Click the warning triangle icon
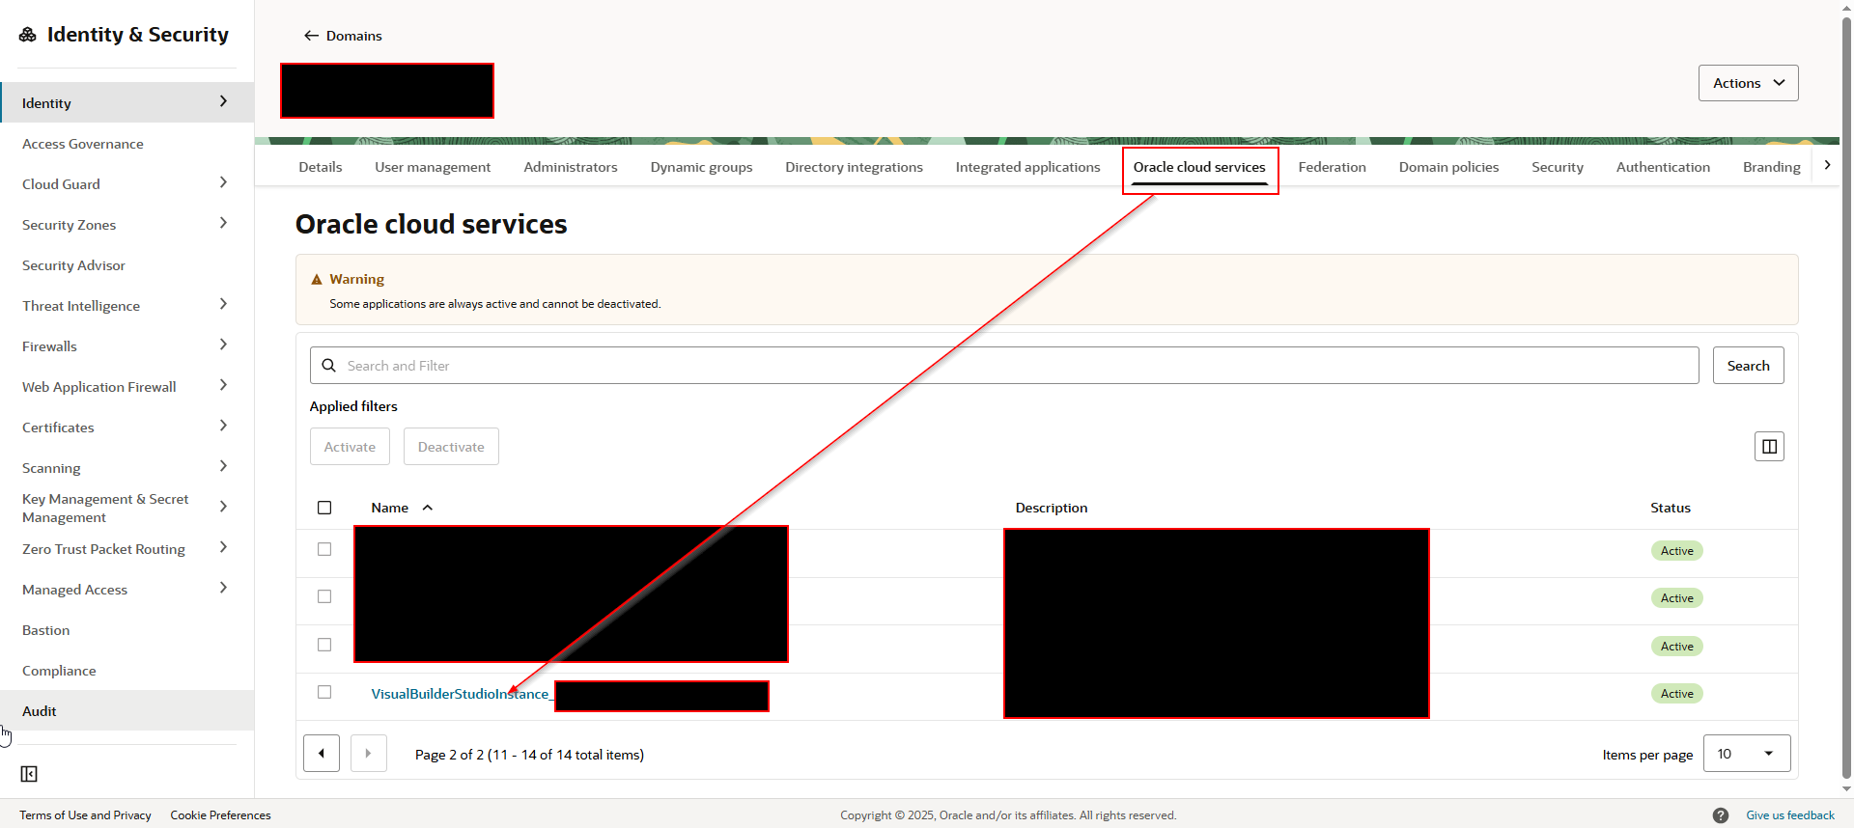 point(316,279)
